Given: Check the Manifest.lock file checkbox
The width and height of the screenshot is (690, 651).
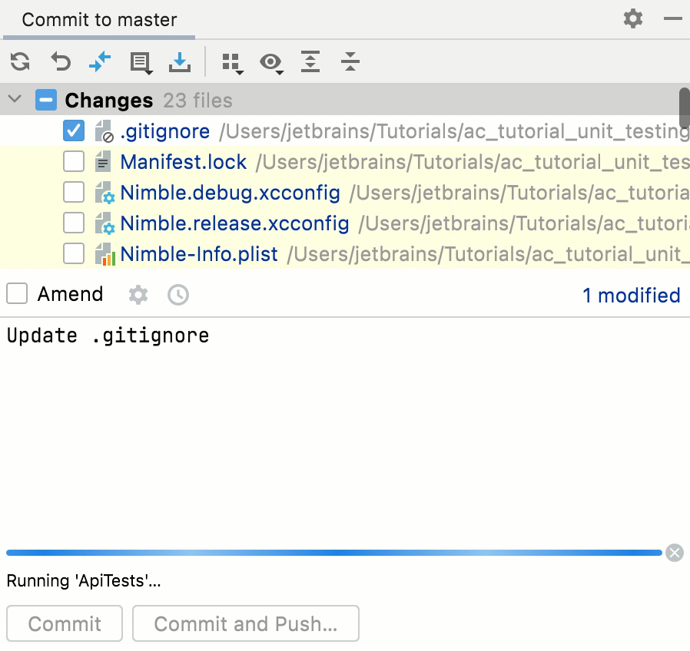Looking at the screenshot, I should tap(74, 162).
